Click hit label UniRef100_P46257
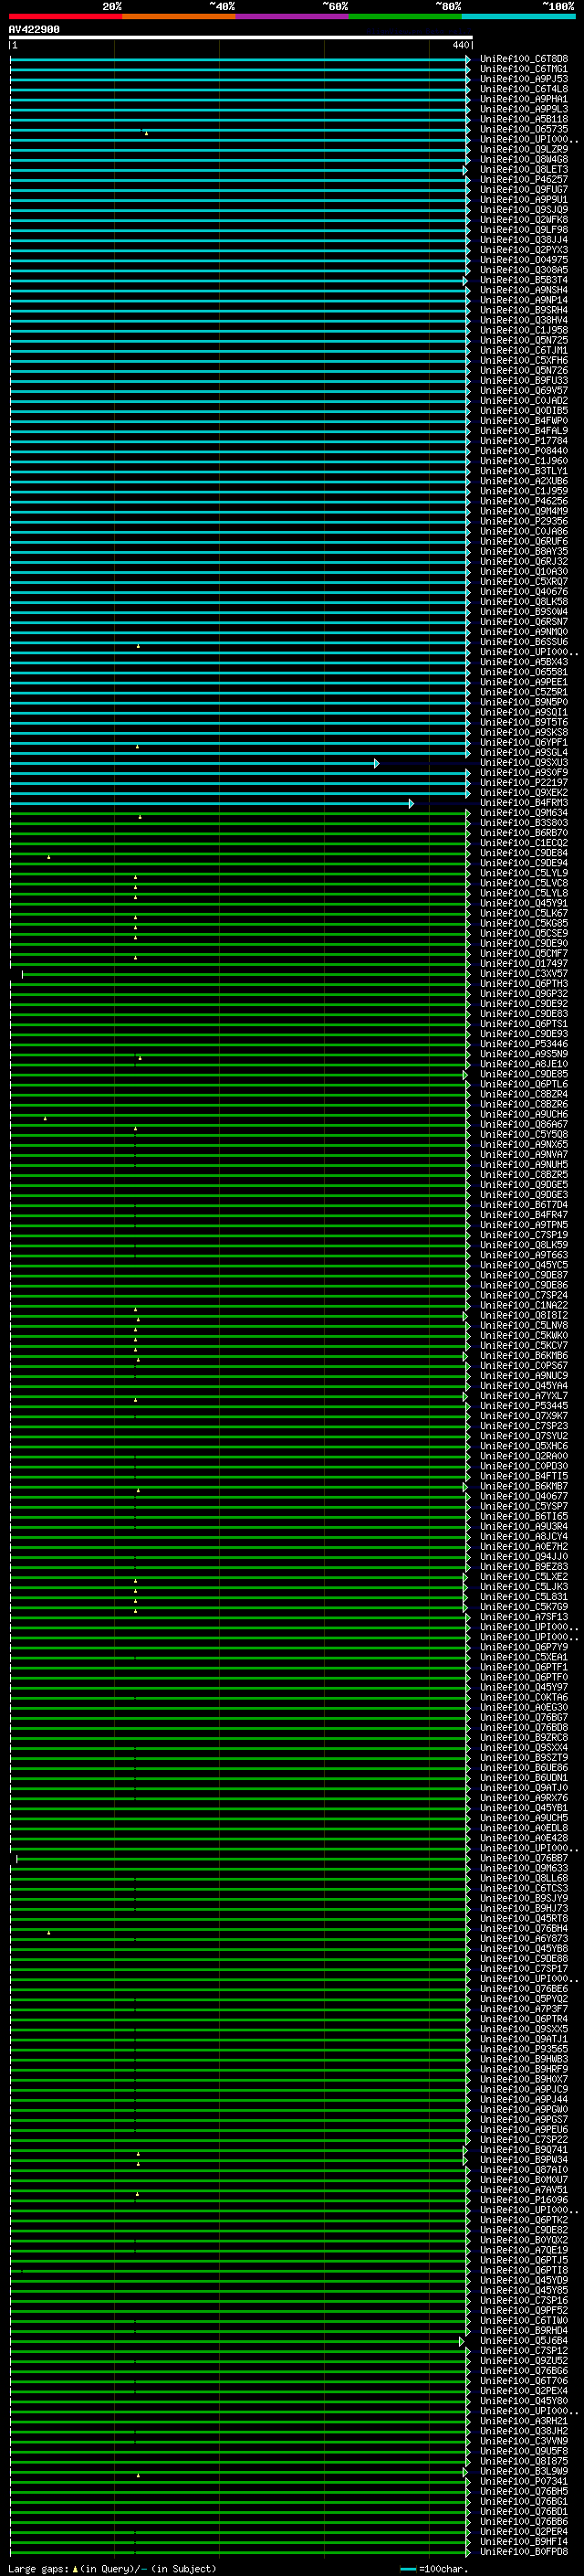Image resolution: width=584 pixels, height=2576 pixels. coord(524,179)
